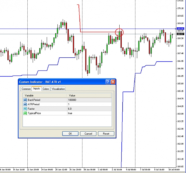Click the 22 Jun 20:00 time label
This screenshot has width=186, height=173.
(33, 169)
